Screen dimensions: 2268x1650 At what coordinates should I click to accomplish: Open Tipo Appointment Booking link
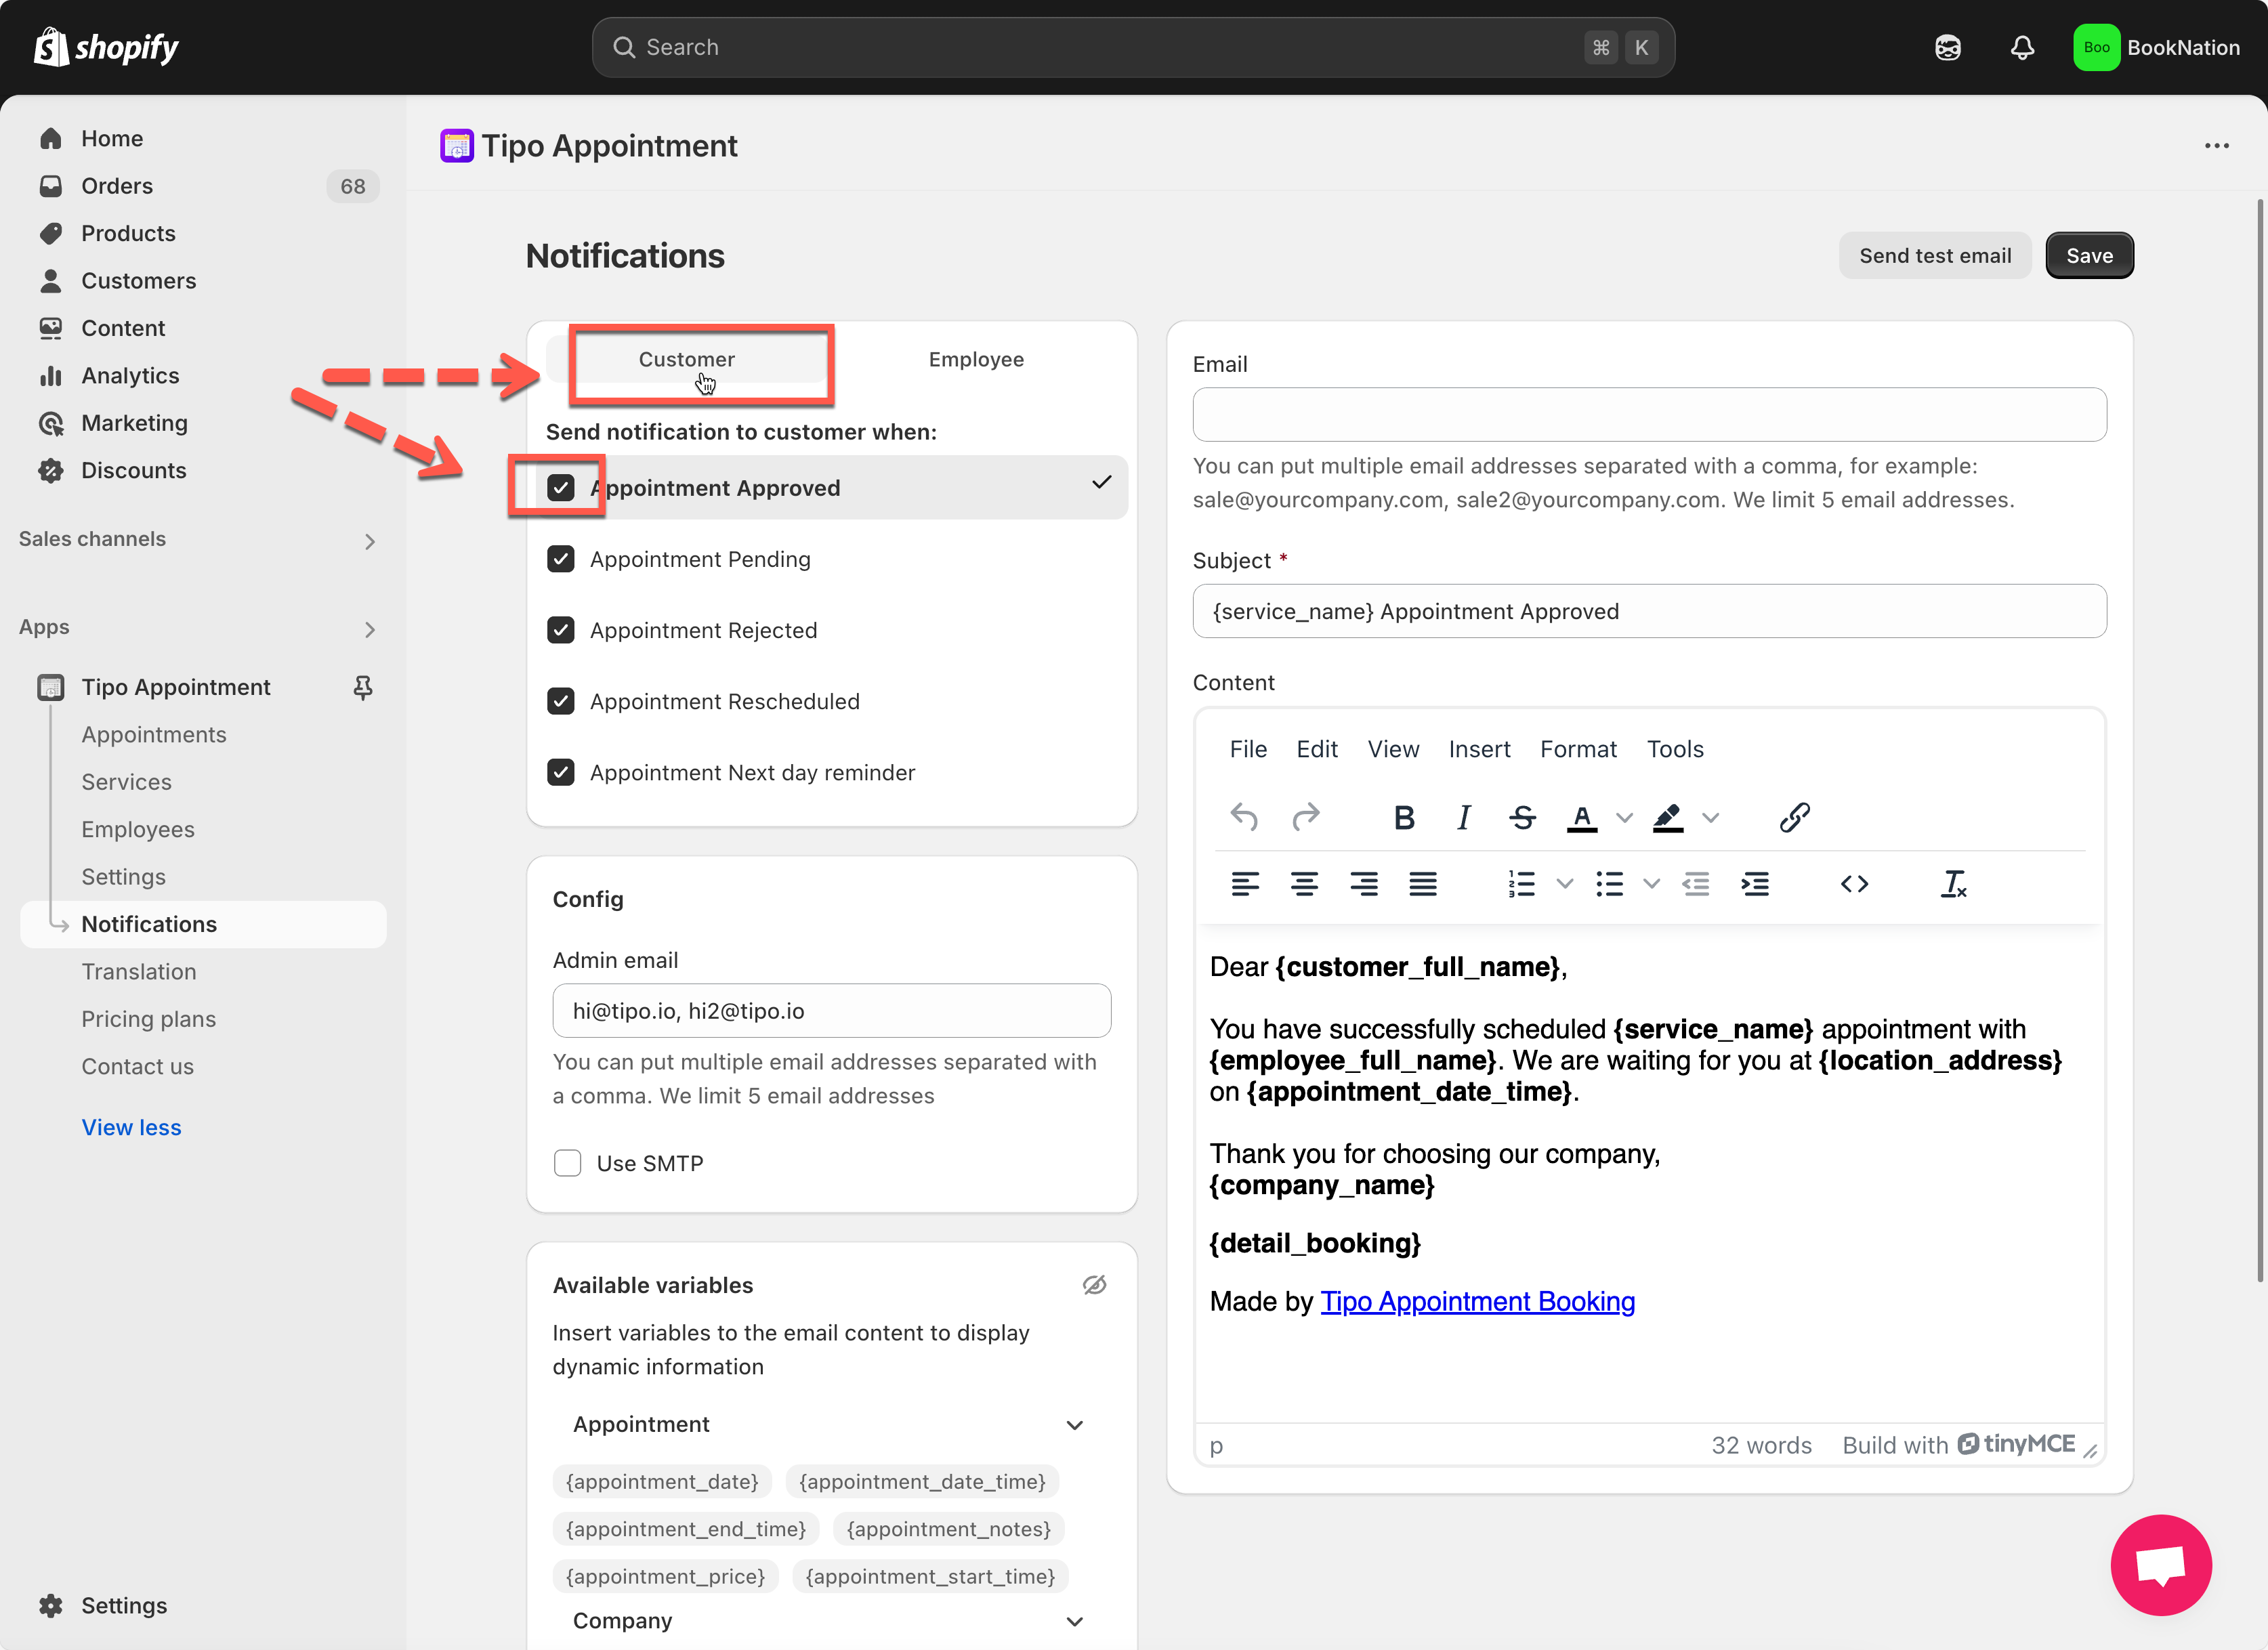click(x=1477, y=1301)
